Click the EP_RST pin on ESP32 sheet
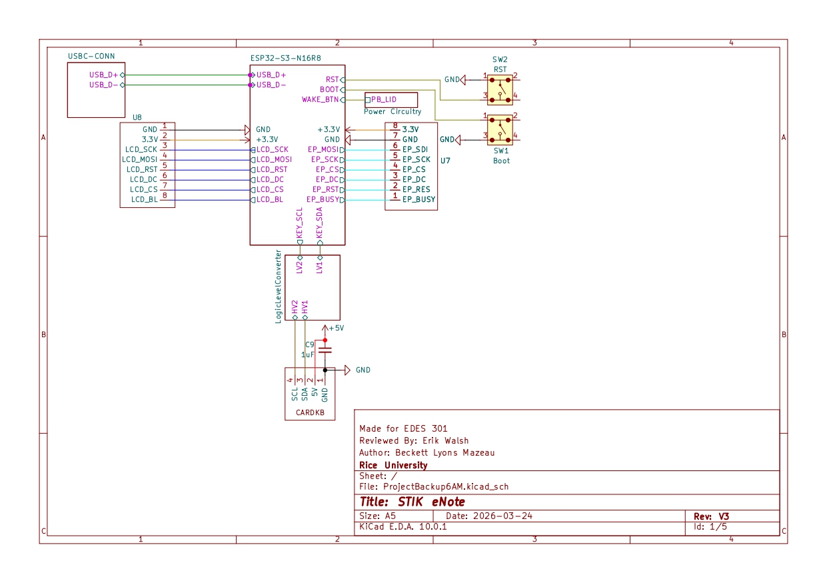This screenshot has height=583, width=827. click(x=325, y=189)
